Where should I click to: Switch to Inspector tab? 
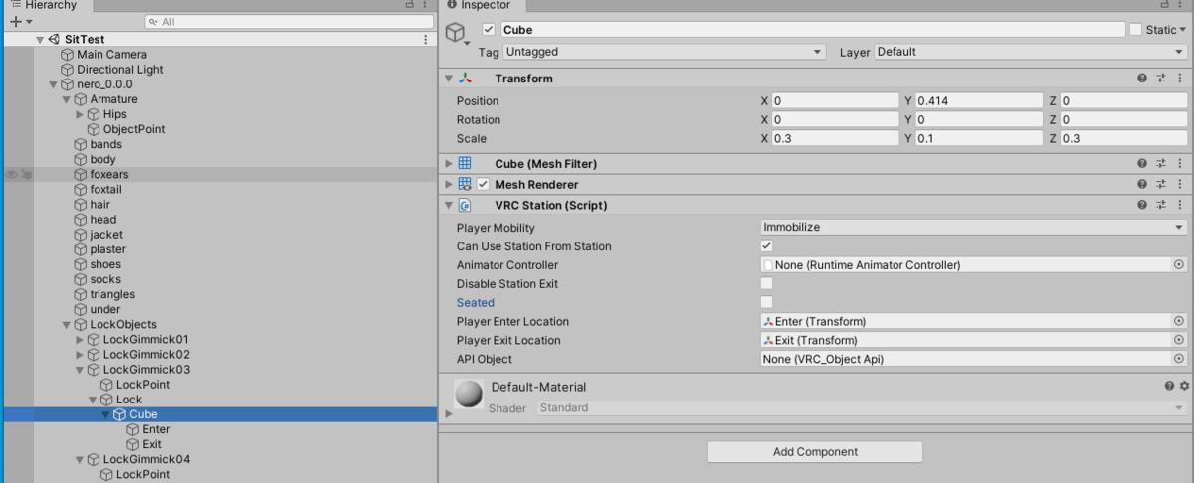(479, 5)
